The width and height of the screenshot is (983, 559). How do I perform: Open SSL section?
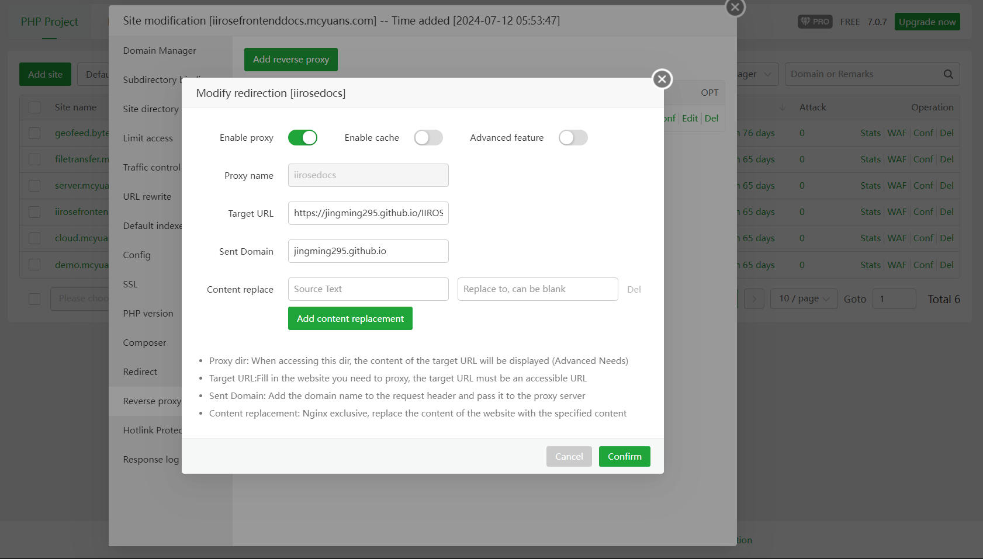[130, 284]
